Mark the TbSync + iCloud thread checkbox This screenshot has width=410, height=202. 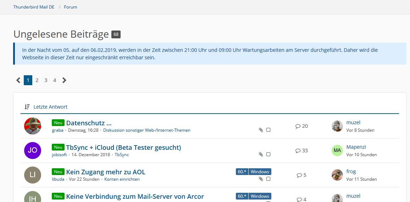[268, 154]
